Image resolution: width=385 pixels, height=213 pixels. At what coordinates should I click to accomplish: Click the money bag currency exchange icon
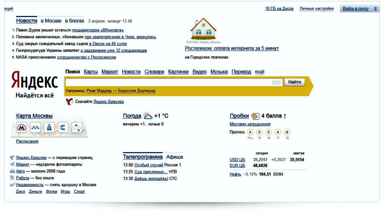click(x=49, y=128)
